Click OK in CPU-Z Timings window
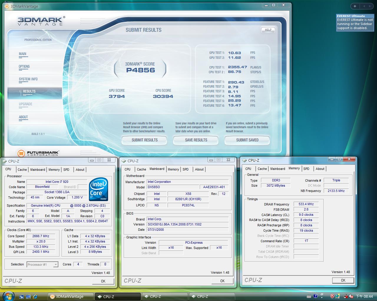Image resolution: width=377 pixels, height=301 pixels. [x=343, y=280]
